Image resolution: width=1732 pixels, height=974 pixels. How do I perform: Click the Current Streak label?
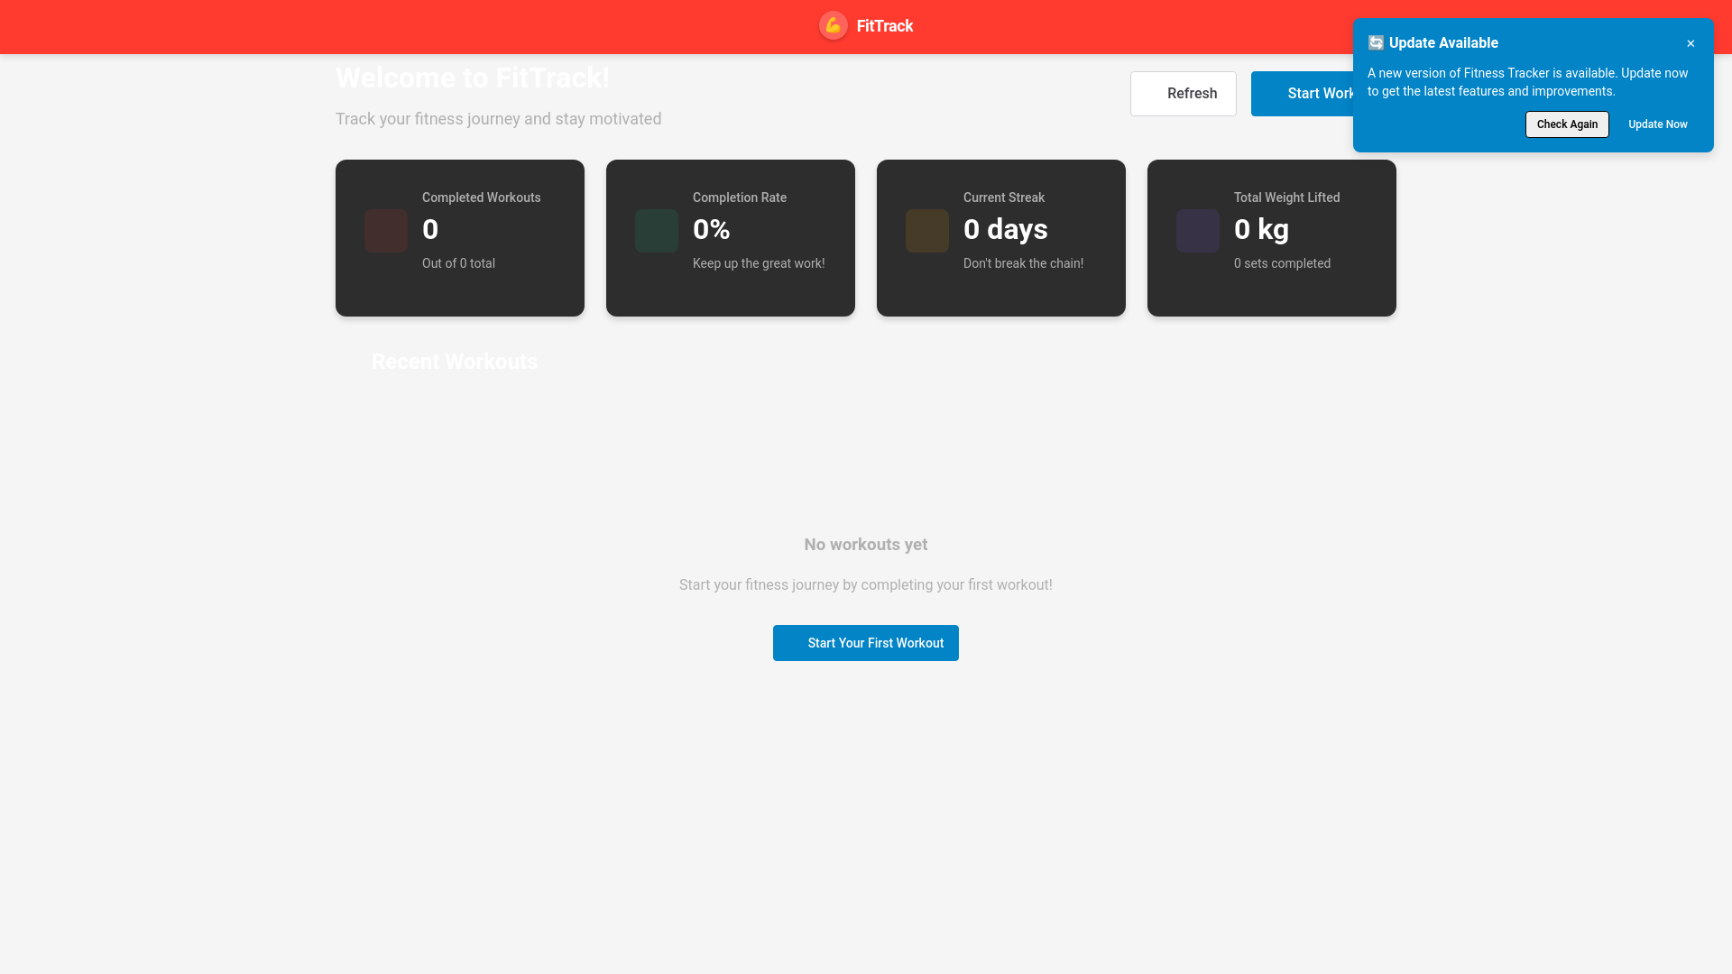(x=1003, y=198)
